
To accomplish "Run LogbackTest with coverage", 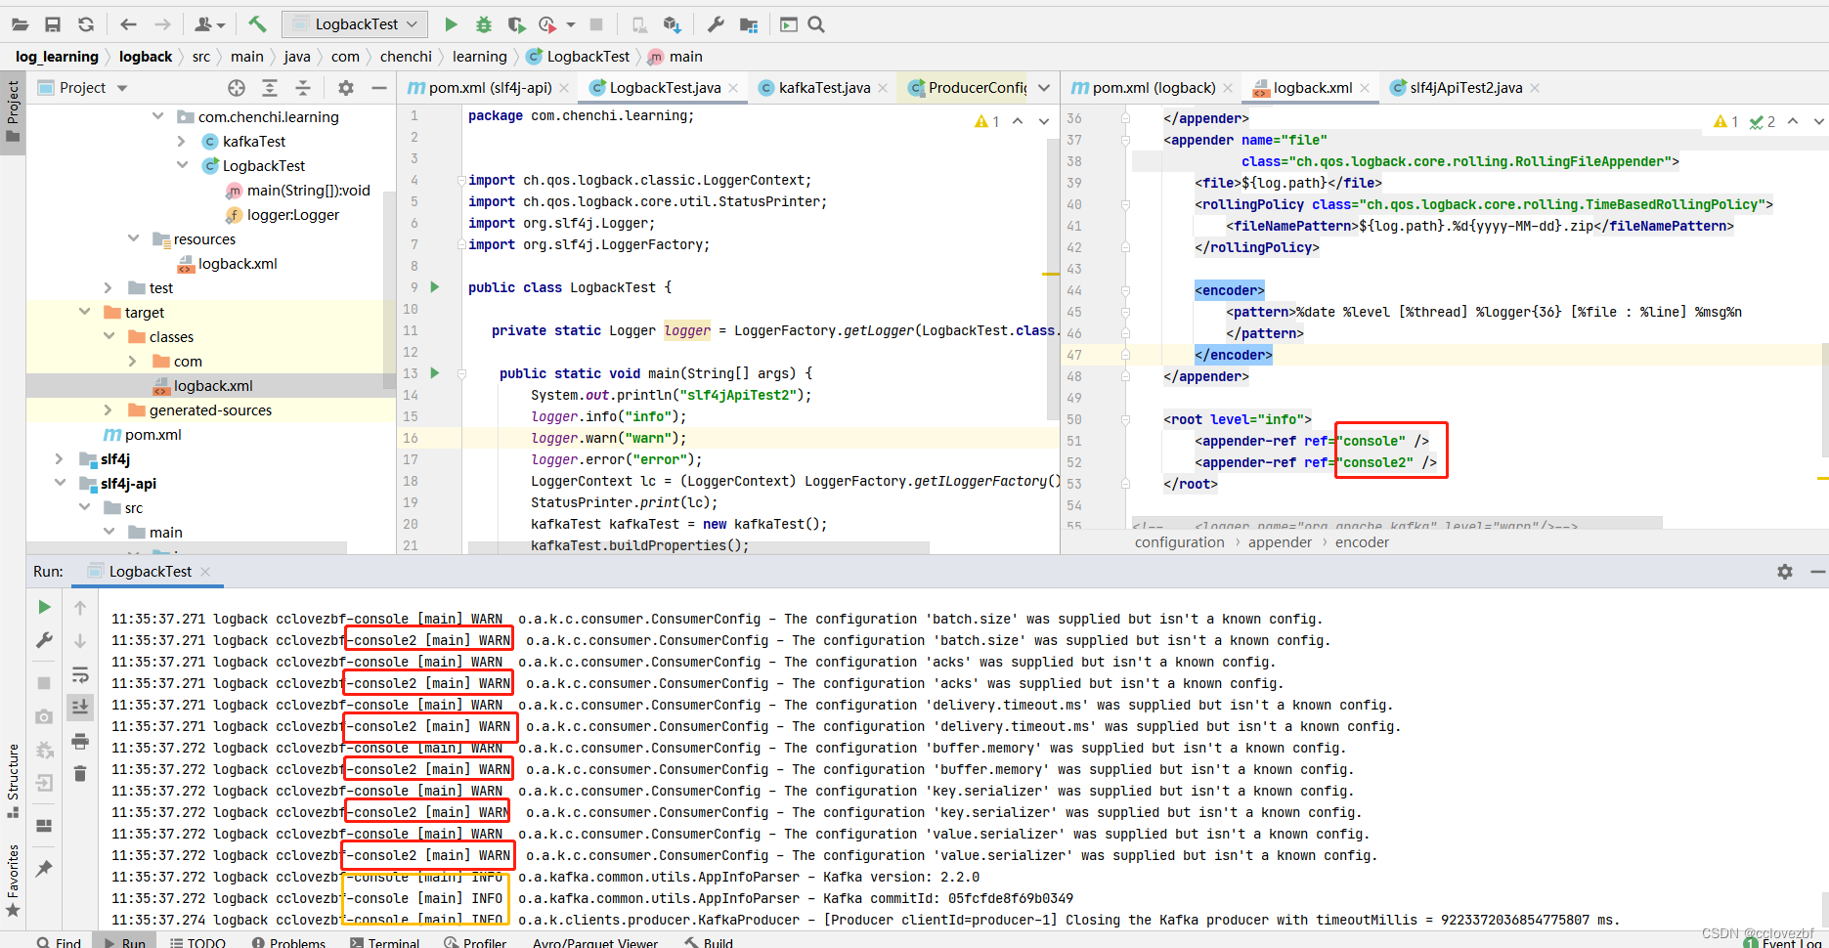I will pos(515,24).
